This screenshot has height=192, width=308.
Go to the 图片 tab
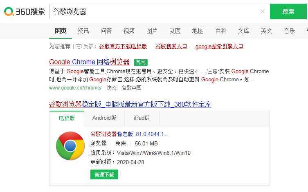click(x=152, y=31)
